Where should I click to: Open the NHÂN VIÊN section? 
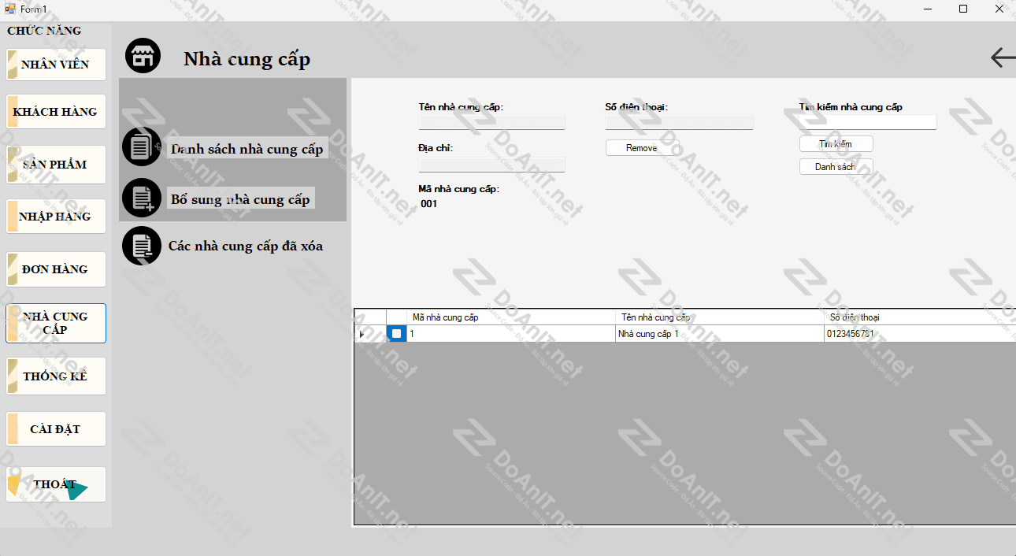point(56,65)
